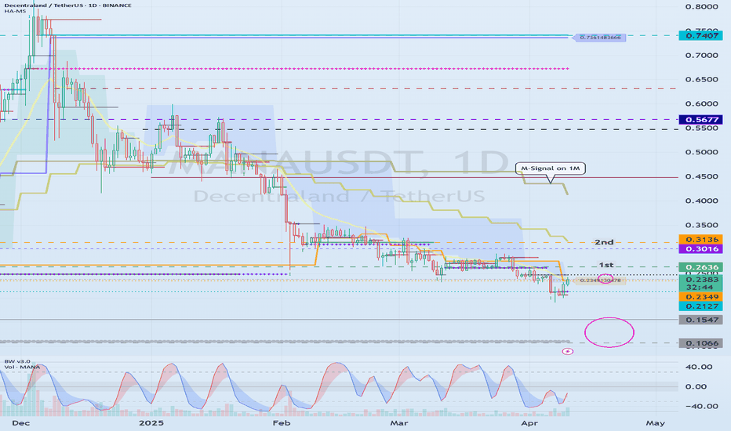Click the Mar label on time axis
The width and height of the screenshot is (731, 431).
coord(399,423)
